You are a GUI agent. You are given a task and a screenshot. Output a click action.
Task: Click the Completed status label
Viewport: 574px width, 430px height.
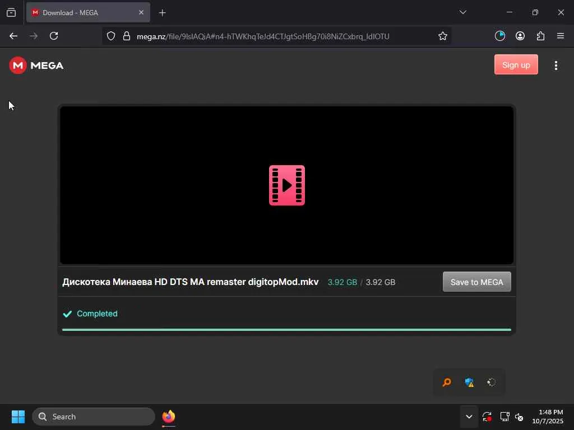97,314
